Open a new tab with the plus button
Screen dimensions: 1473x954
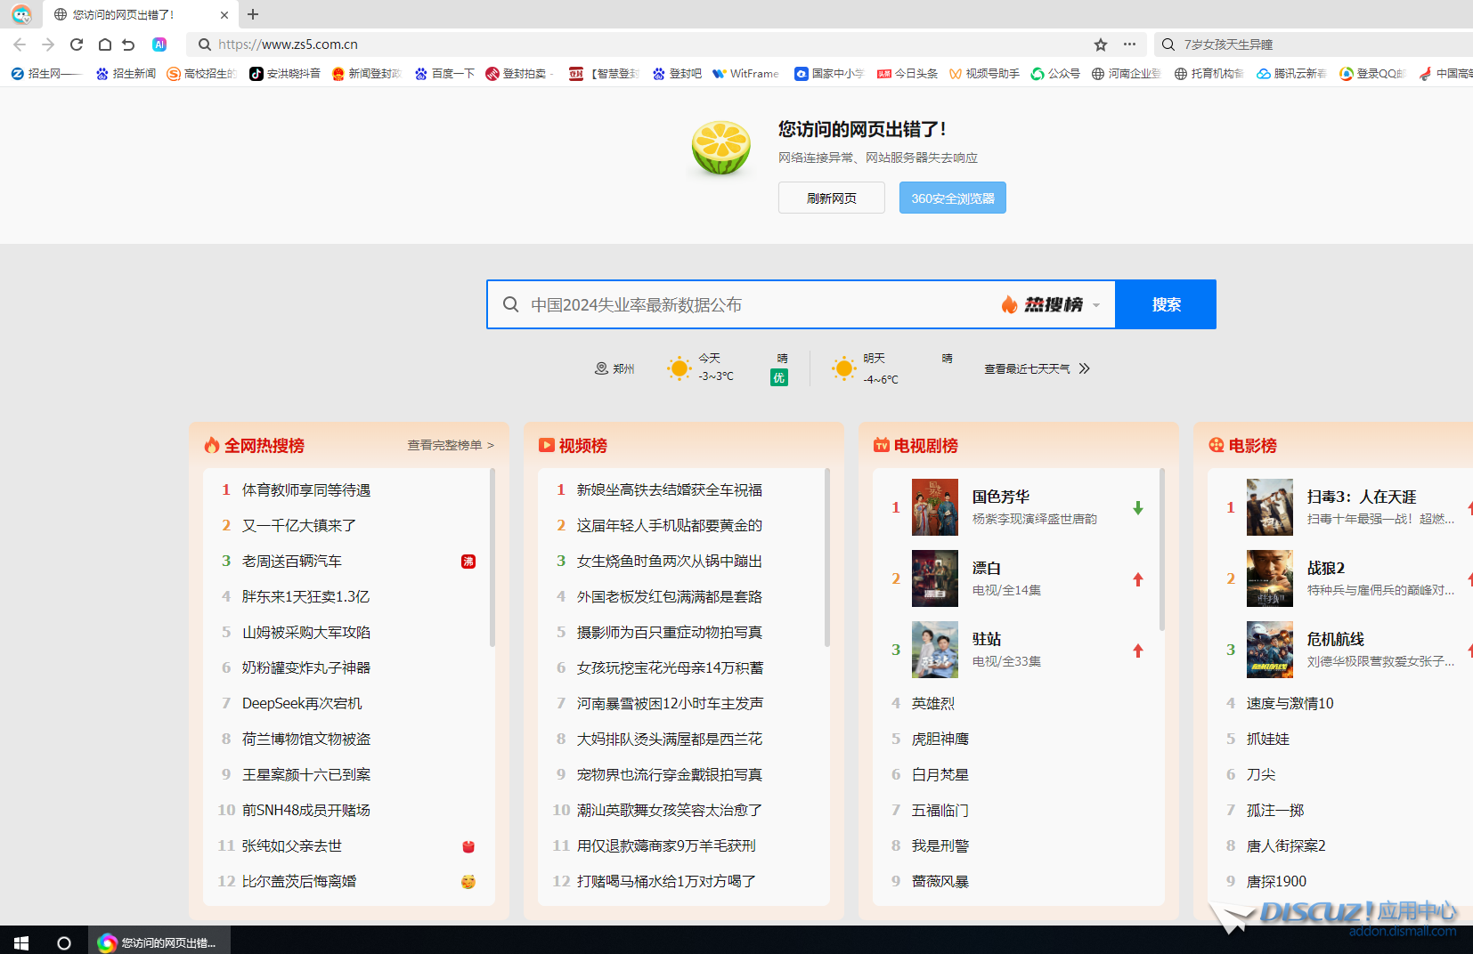253,14
